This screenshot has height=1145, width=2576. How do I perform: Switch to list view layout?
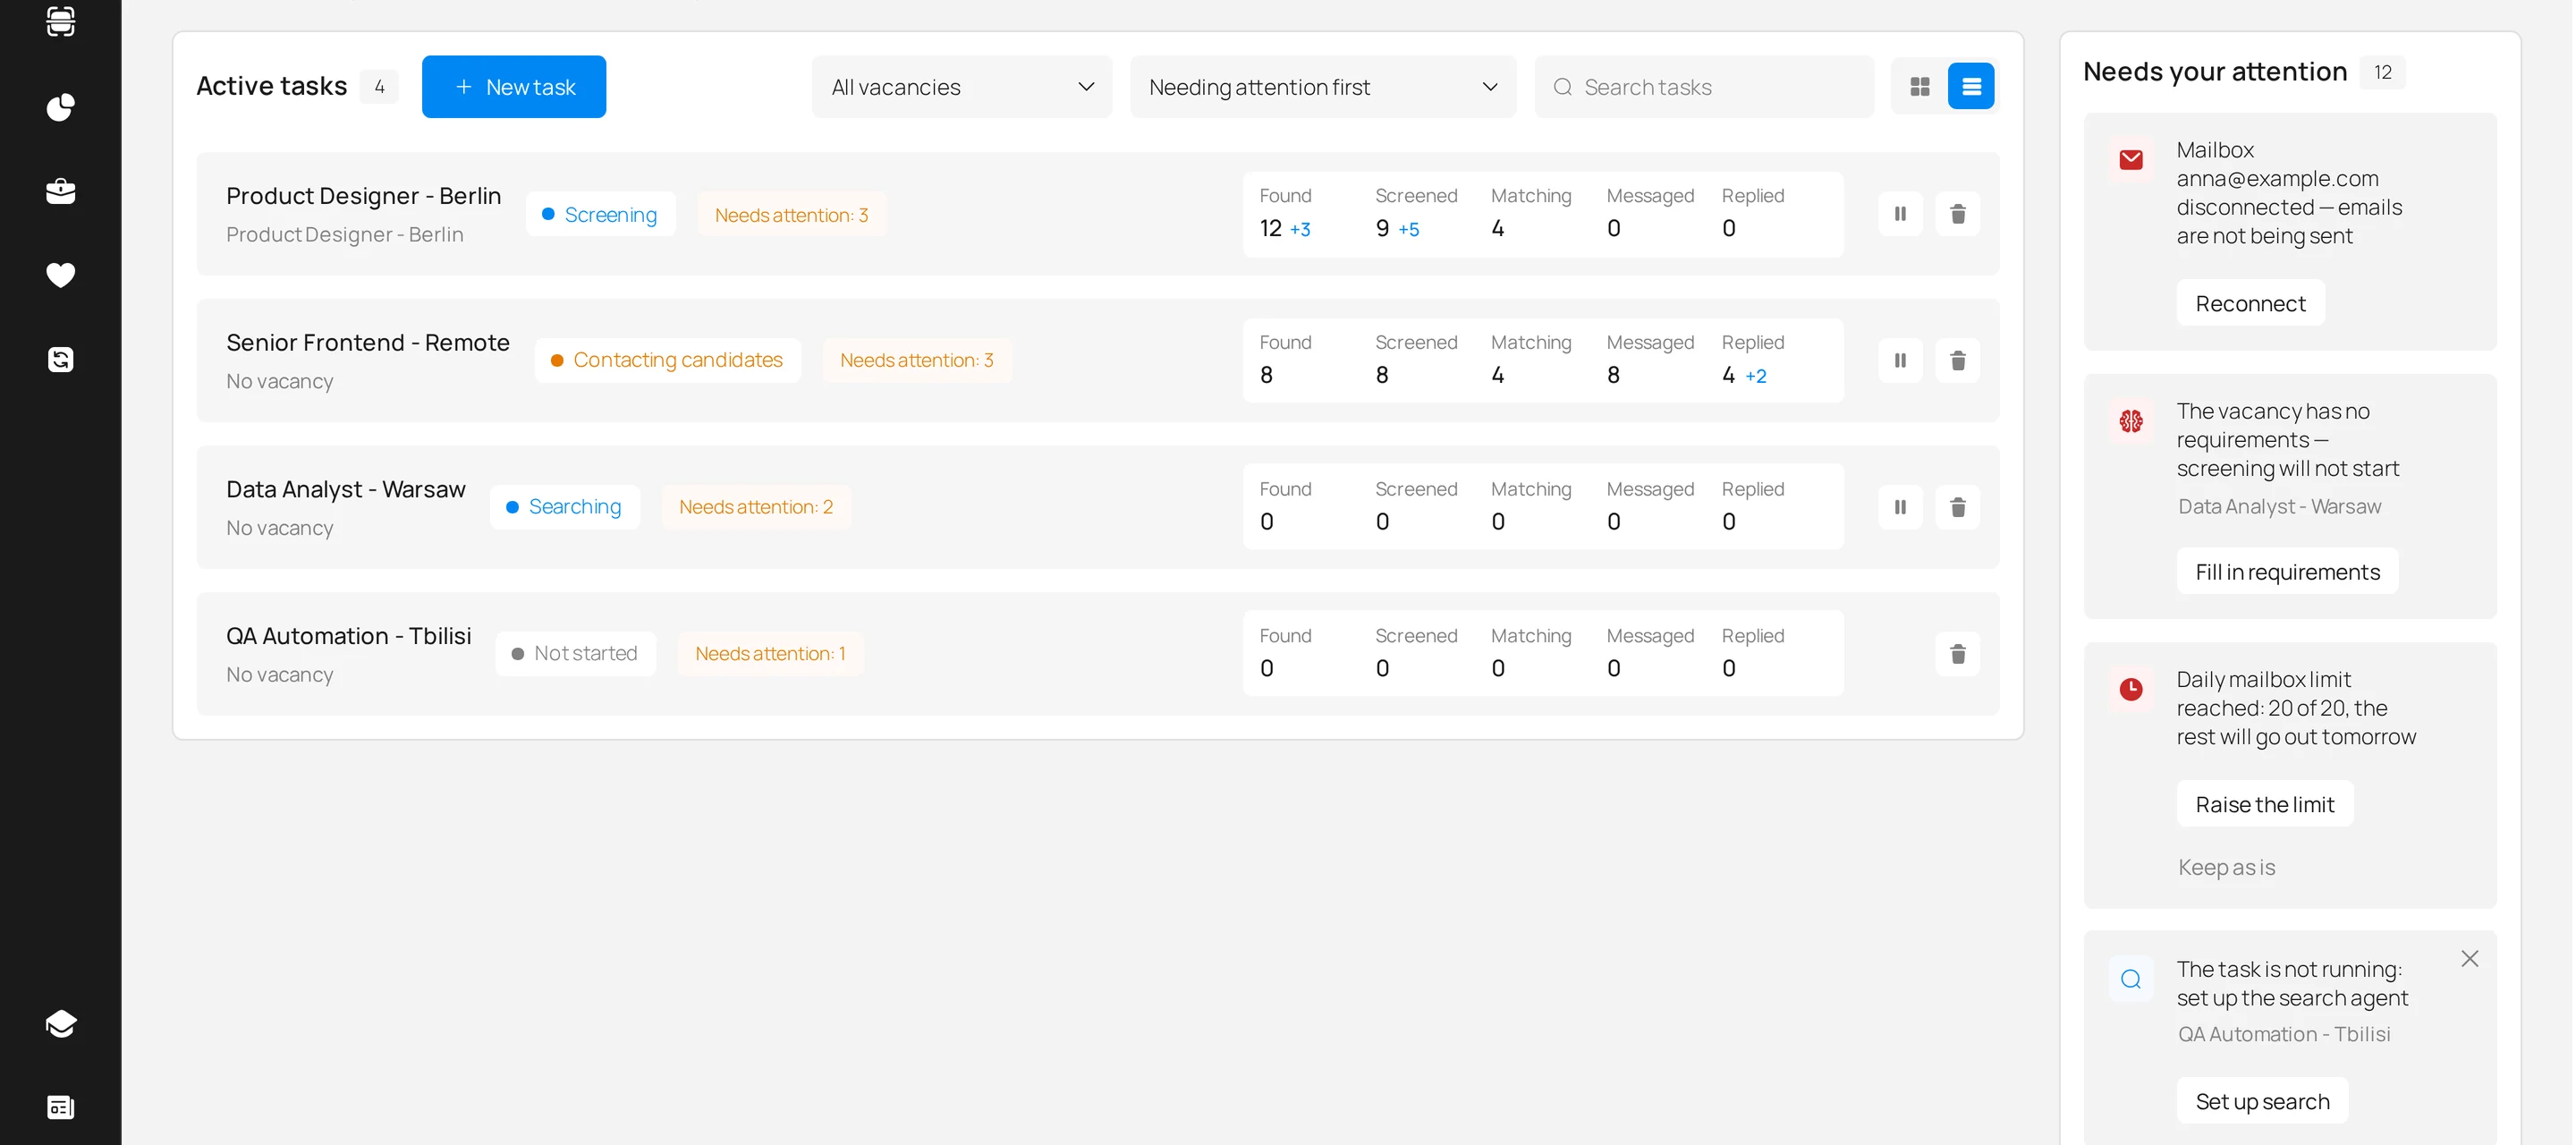click(x=1971, y=86)
